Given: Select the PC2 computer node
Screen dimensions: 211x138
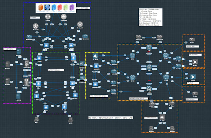Looking at the screenshot, I should click(71, 120).
